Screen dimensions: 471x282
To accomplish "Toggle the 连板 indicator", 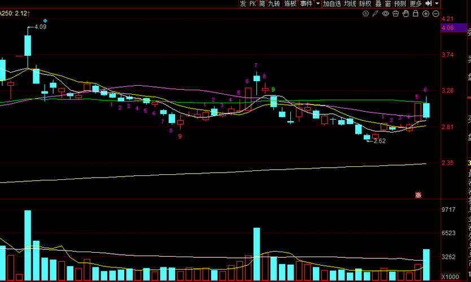I will point(290,3).
